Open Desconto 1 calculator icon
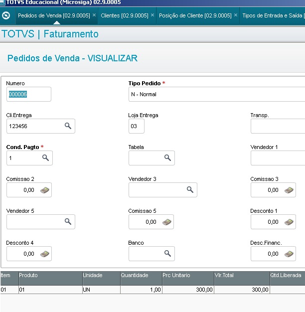Screen dimensions: 305x312 pyautogui.click(x=289, y=222)
